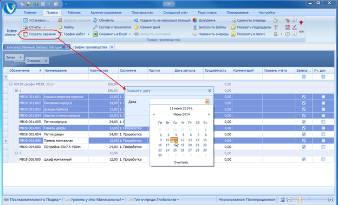This screenshot has width=338, height=205.
Task: Sort by the Наименование column header
Action: pyautogui.click(x=66, y=71)
